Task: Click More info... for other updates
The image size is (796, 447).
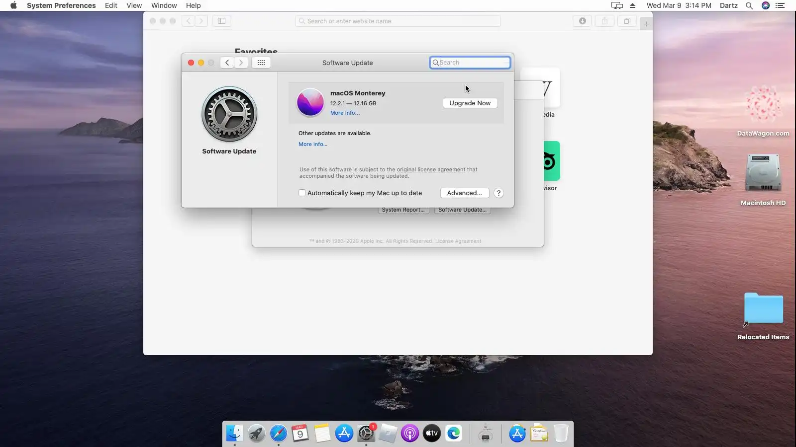Action: click(x=313, y=145)
